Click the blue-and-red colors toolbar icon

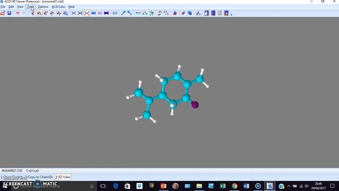pyautogui.click(x=213, y=13)
